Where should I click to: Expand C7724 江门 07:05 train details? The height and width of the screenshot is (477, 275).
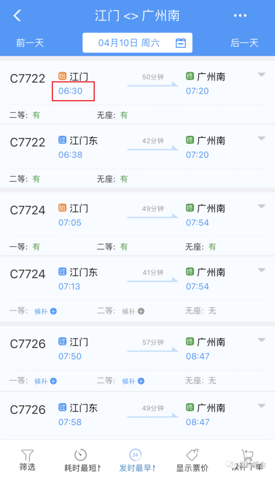[262, 206]
